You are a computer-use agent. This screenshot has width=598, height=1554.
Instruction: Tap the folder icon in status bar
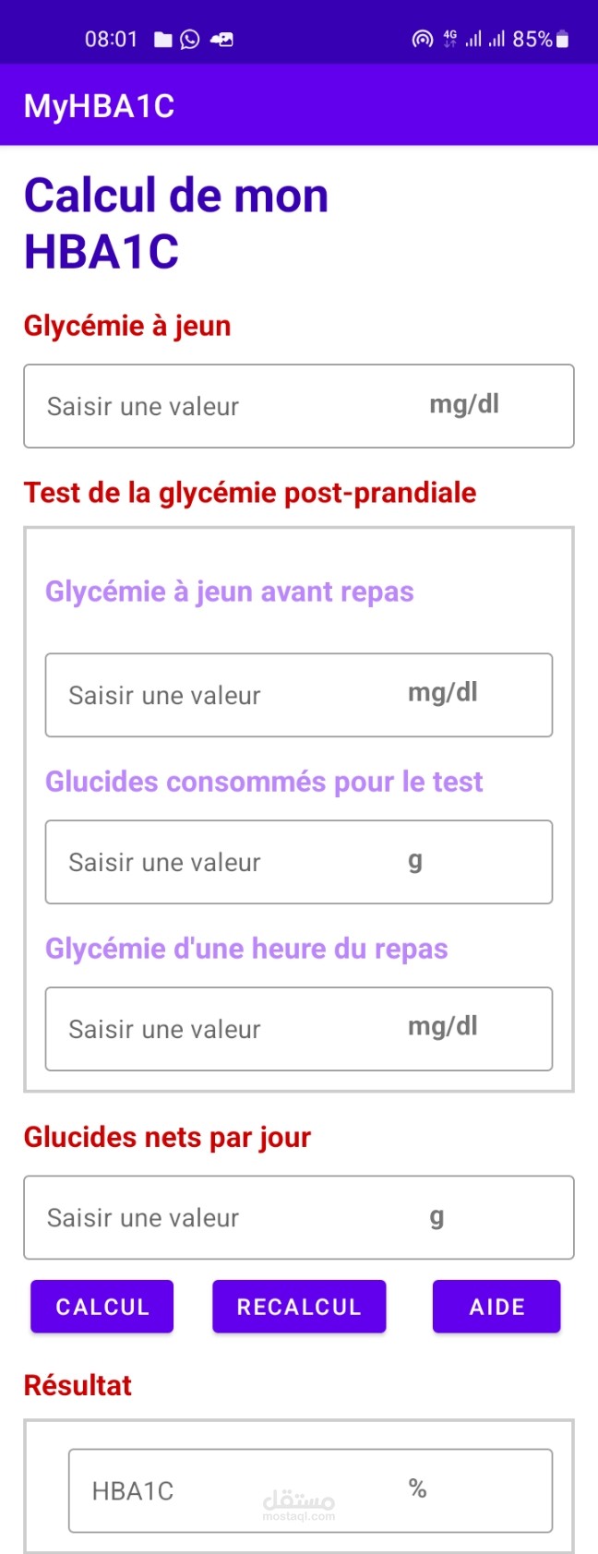click(163, 39)
